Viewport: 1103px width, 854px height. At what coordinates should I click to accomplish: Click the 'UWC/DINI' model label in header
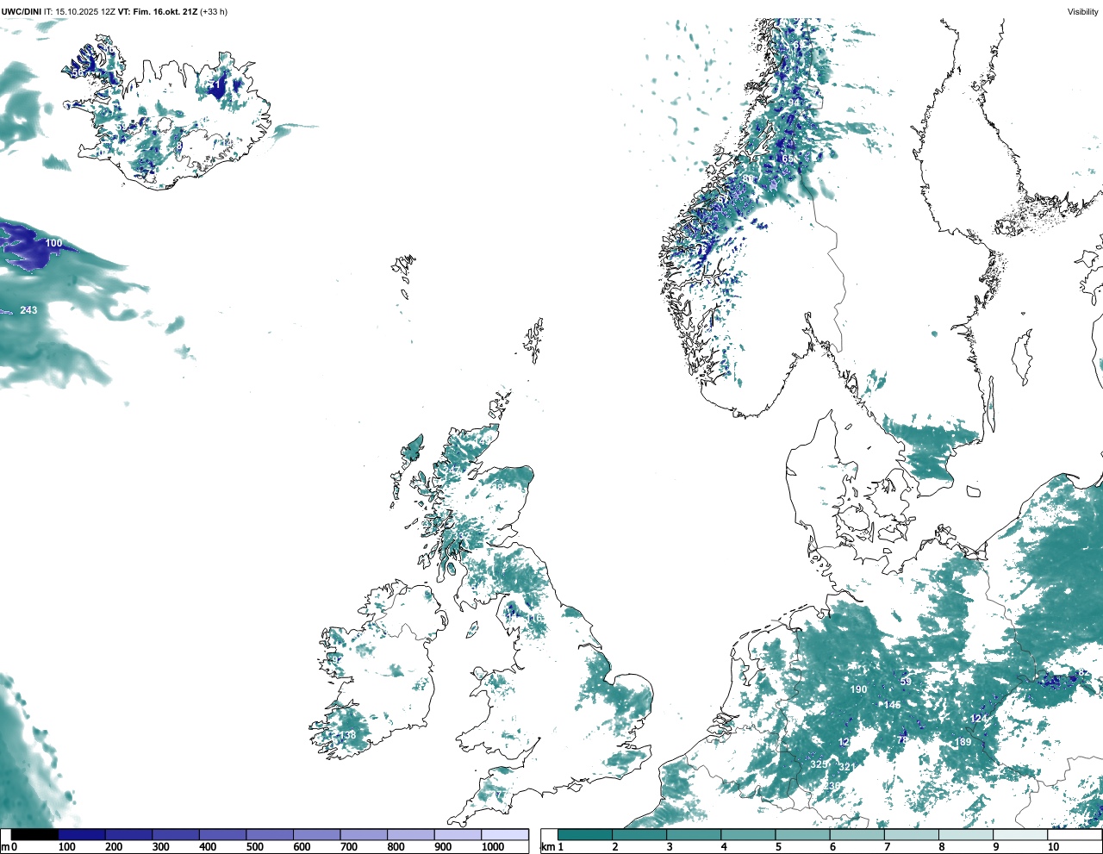[22, 11]
